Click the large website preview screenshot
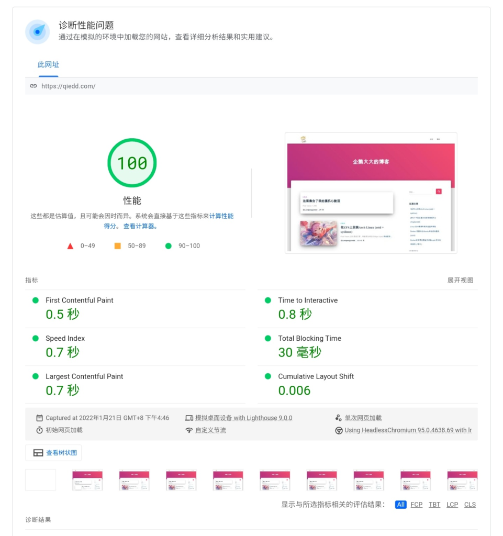Image resolution: width=503 pixels, height=536 pixels. pyautogui.click(x=371, y=193)
